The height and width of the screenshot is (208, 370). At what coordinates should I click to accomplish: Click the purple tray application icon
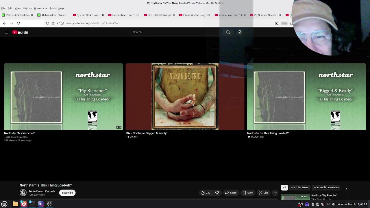point(307,204)
